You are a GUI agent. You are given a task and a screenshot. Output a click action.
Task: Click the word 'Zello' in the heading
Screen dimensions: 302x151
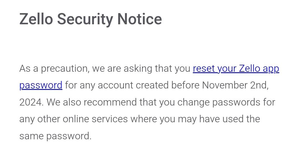coord(36,19)
